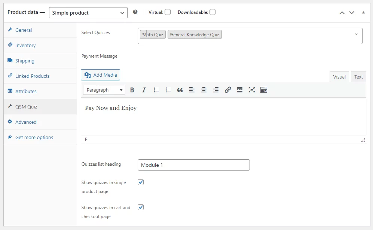The image size is (373, 230).
Task: Move Product data panel up
Action: 342,13
